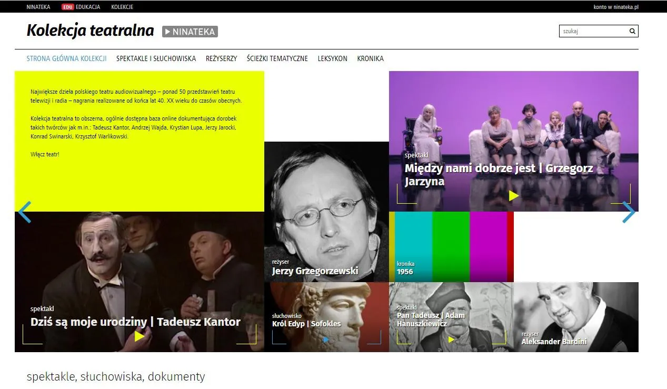Play Dziś są moje urodziny video
Viewport: 667px width, 389px height.
click(x=140, y=336)
